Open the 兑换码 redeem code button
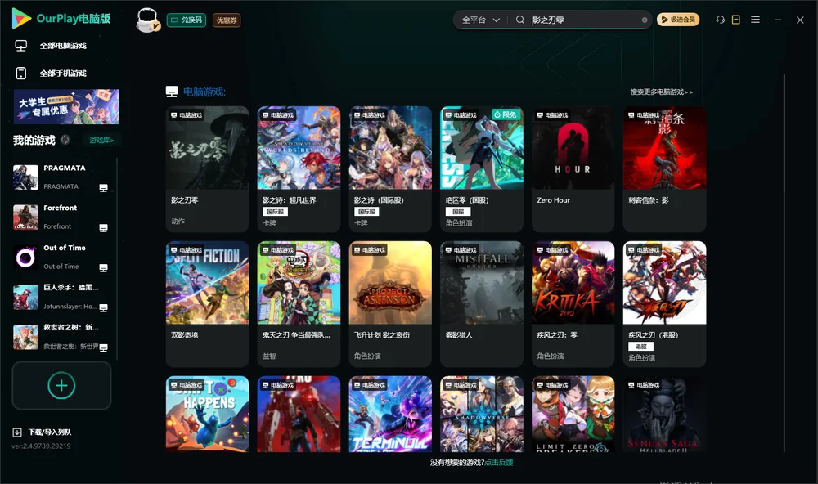The image size is (818, 484). coord(187,20)
